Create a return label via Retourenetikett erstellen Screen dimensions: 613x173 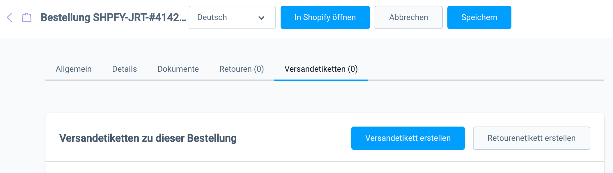(531, 138)
